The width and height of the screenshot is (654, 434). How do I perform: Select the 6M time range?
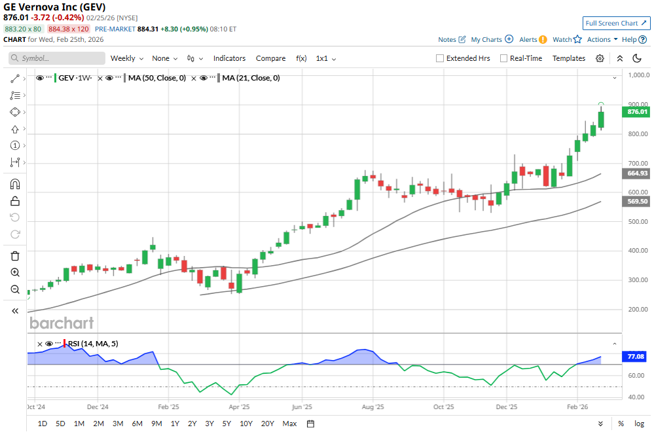[137, 424]
